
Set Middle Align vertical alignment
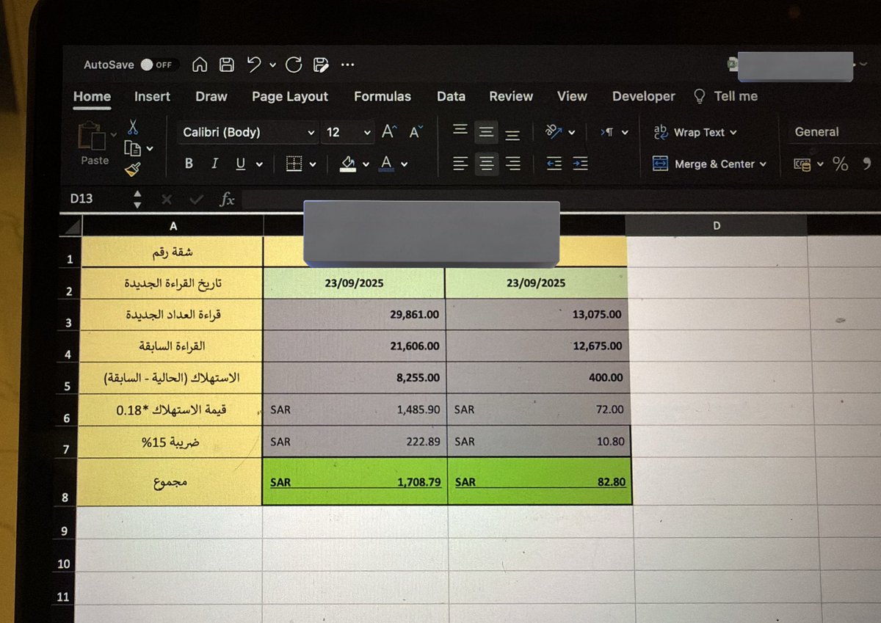click(486, 132)
